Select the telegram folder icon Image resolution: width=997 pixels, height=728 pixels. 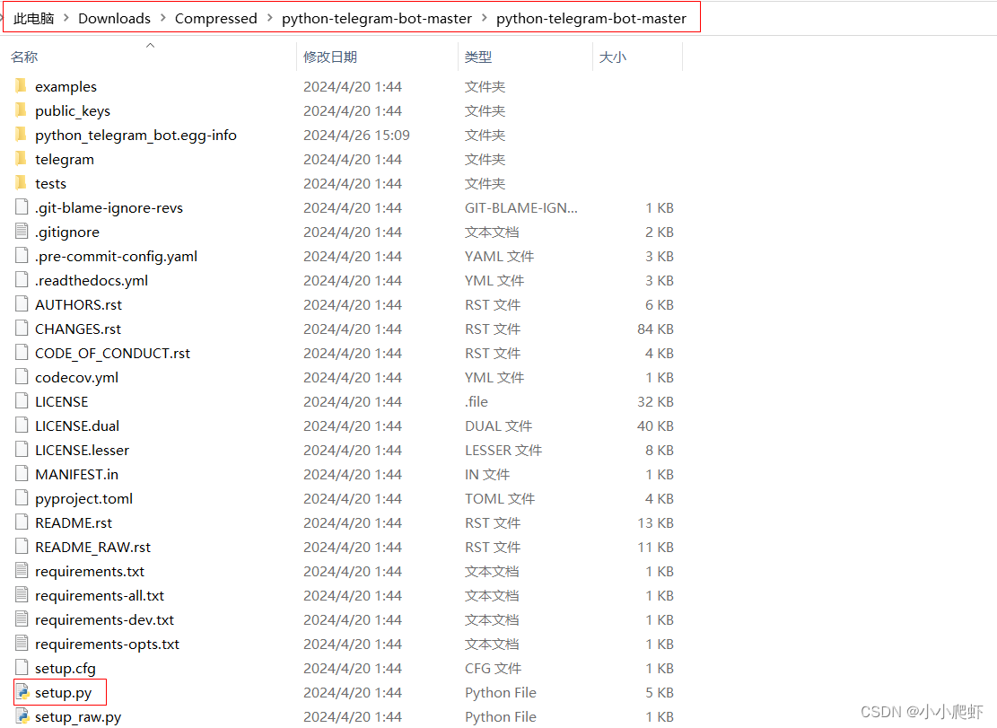[x=21, y=158]
